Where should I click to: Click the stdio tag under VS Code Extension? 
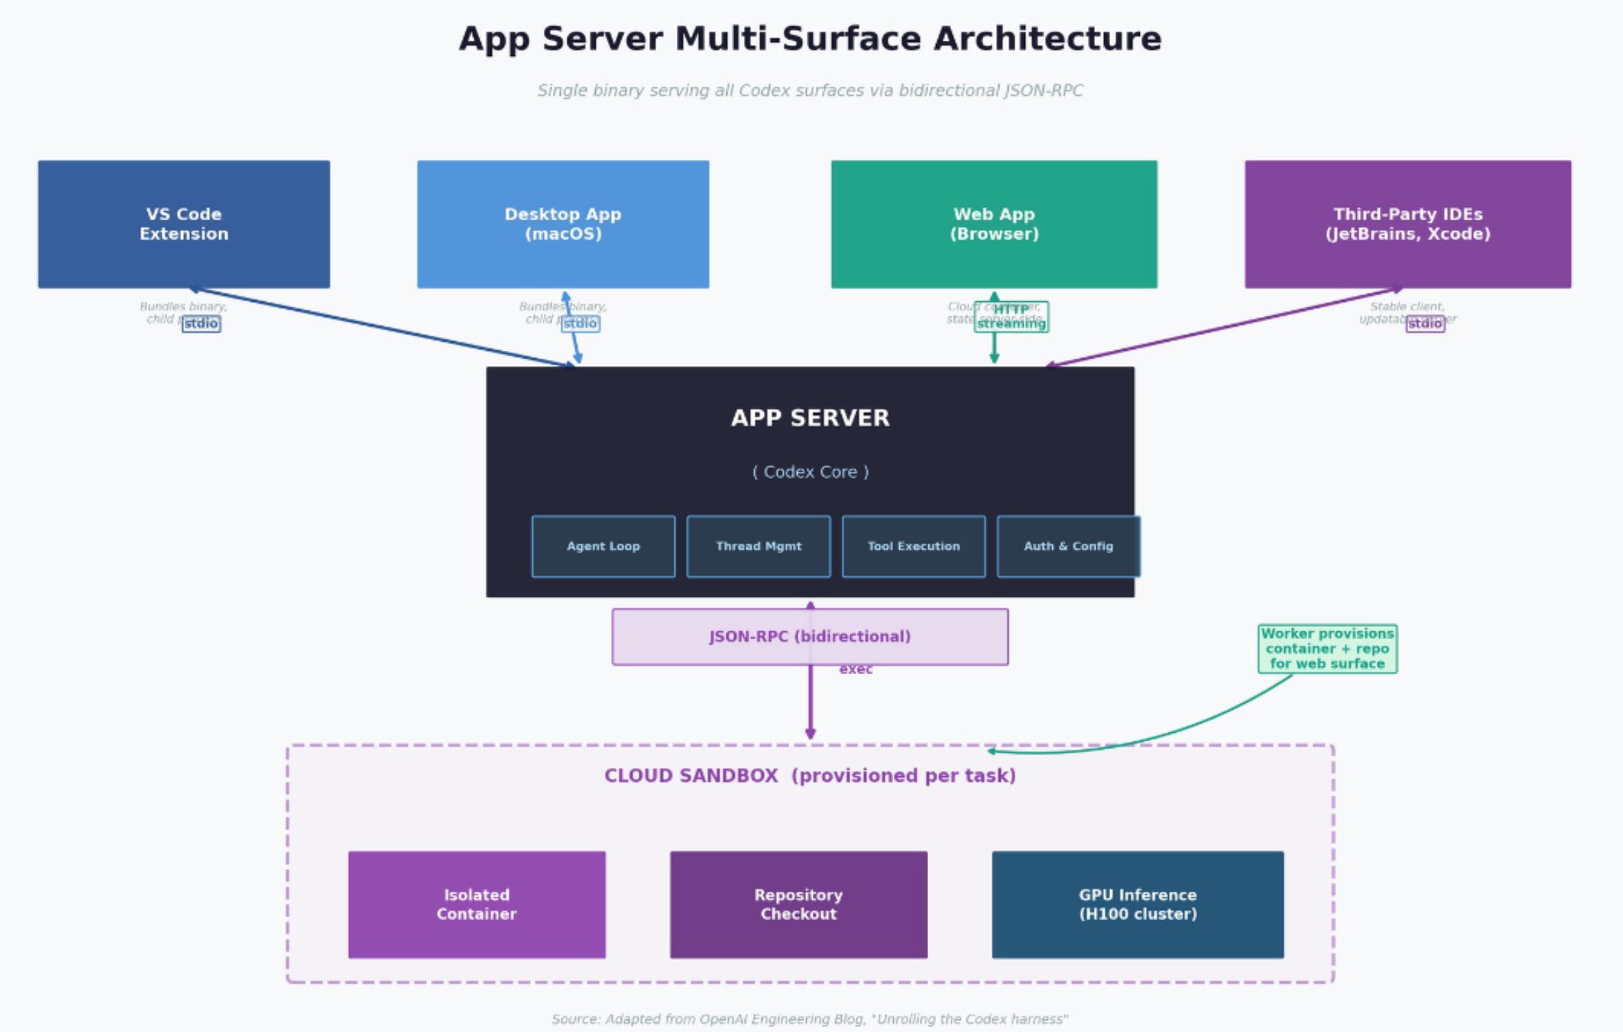[201, 323]
